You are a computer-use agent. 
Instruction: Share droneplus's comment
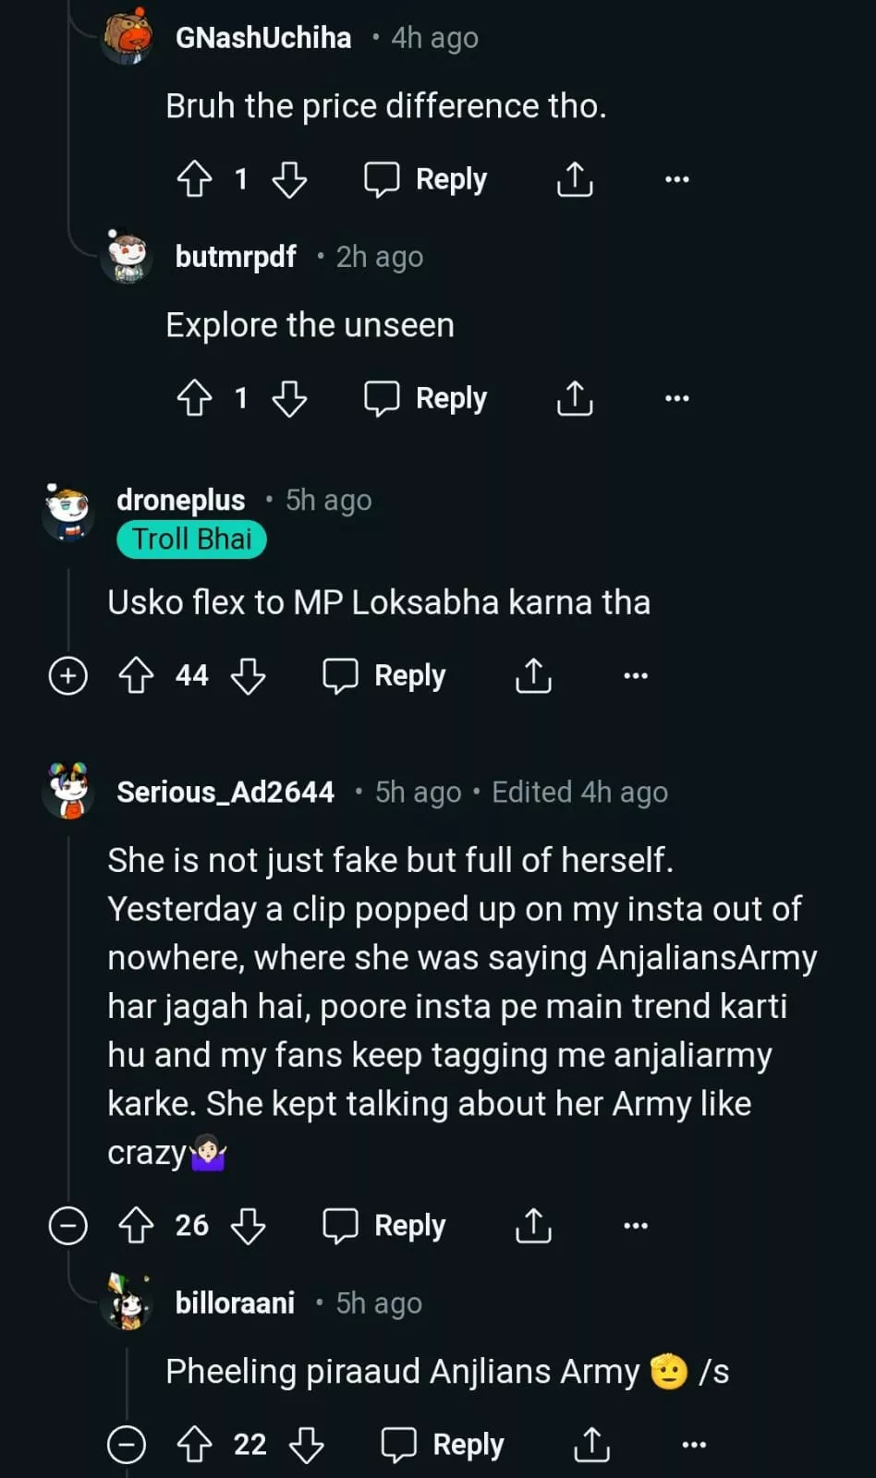[x=533, y=676]
